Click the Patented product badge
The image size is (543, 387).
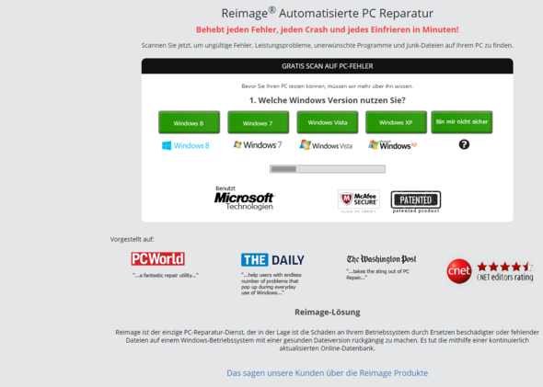(x=416, y=202)
